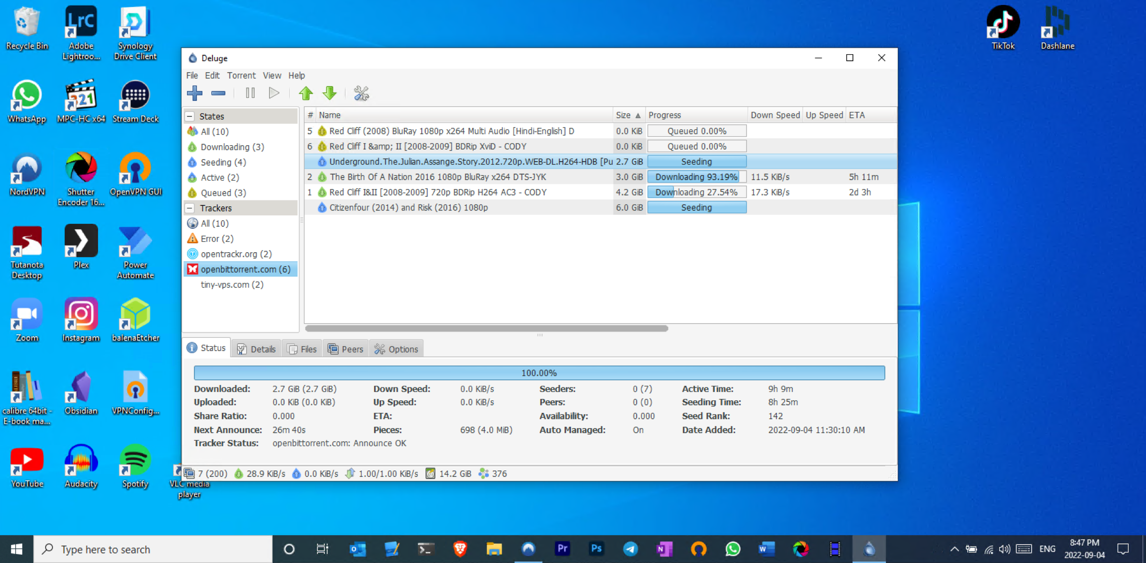Click the 100.00% status progress bar
Screen dimensions: 1146x563
point(539,373)
